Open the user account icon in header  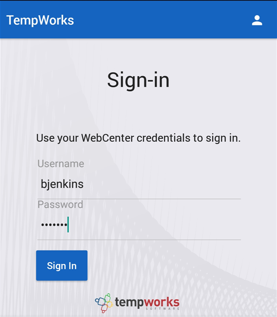257,21
